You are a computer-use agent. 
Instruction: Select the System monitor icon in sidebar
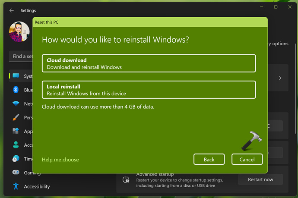(x=16, y=76)
